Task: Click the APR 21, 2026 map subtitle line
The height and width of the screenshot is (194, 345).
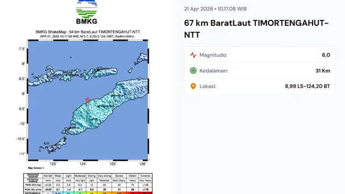Action: (x=87, y=36)
